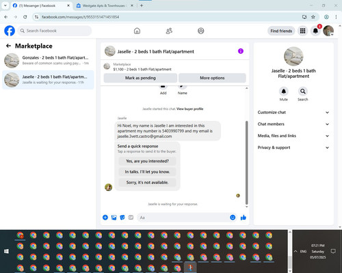
Task: Go to the Home feed icon
Action: coord(137,31)
